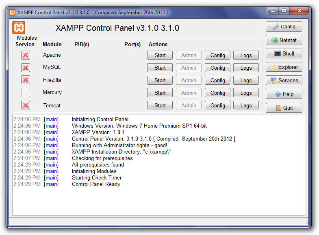319x235 pixels.
Task: Toggle the Apache service checkbox
Action: 26,55
